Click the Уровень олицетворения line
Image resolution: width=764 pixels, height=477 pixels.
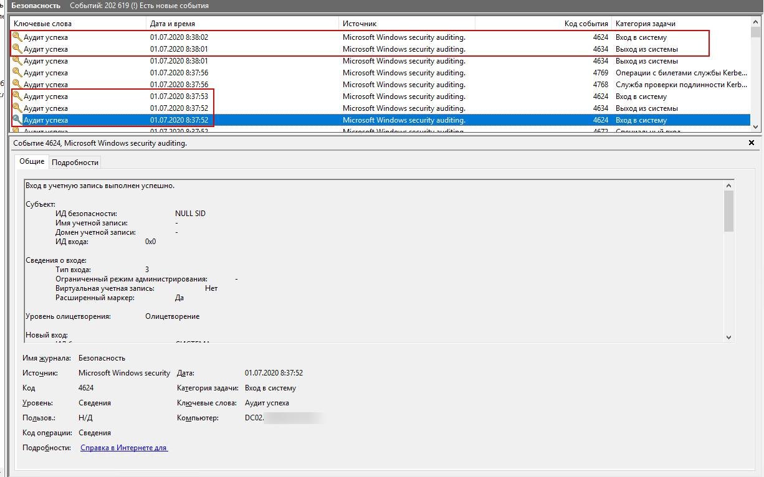(112, 316)
